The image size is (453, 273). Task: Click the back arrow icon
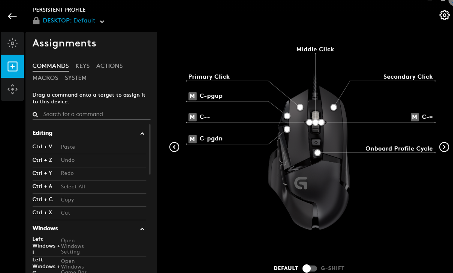[12, 16]
